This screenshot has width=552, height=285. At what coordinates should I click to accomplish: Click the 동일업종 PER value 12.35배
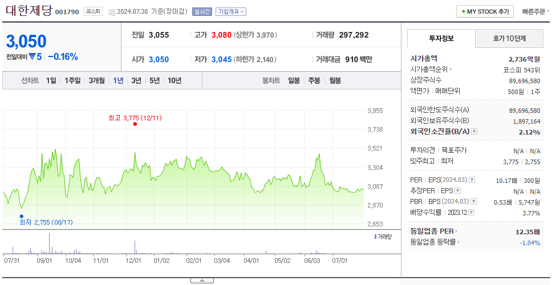[x=527, y=232]
